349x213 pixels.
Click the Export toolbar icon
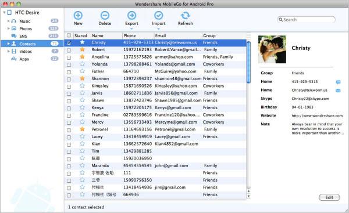(x=131, y=15)
